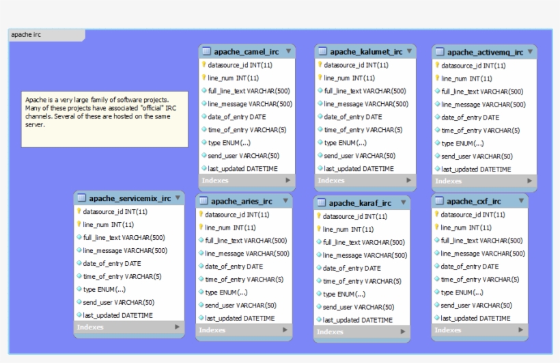This screenshot has height=363, width=560.
Task: Click the apache_aries_irc table icon
Action: click(x=204, y=200)
